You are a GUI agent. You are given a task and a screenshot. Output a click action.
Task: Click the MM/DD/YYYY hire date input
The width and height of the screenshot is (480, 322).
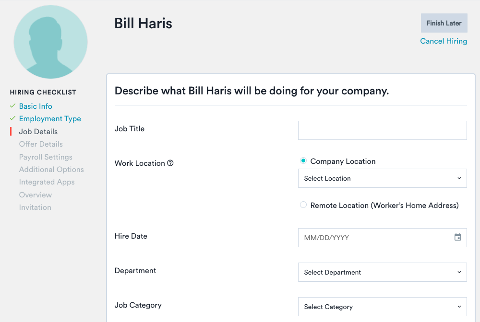(x=374, y=237)
